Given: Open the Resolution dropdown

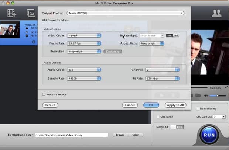Looking at the screenshot, I should (84, 52).
